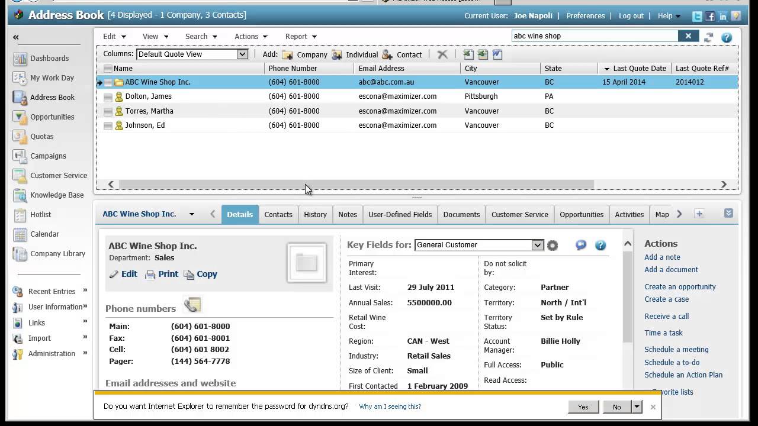This screenshot has height=426, width=758.
Task: Click the scroll-right arrow of contact list
Action: click(724, 185)
